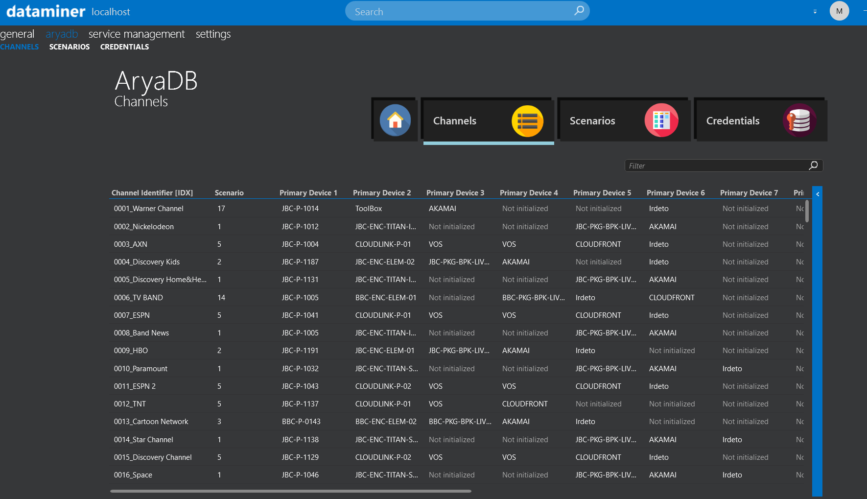This screenshot has width=867, height=499.
Task: Select the 0003_AXN row
Action: pos(457,244)
